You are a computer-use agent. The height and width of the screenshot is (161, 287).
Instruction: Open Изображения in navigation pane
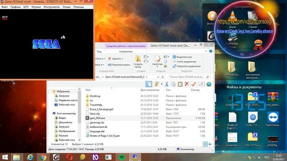[x=67, y=131]
